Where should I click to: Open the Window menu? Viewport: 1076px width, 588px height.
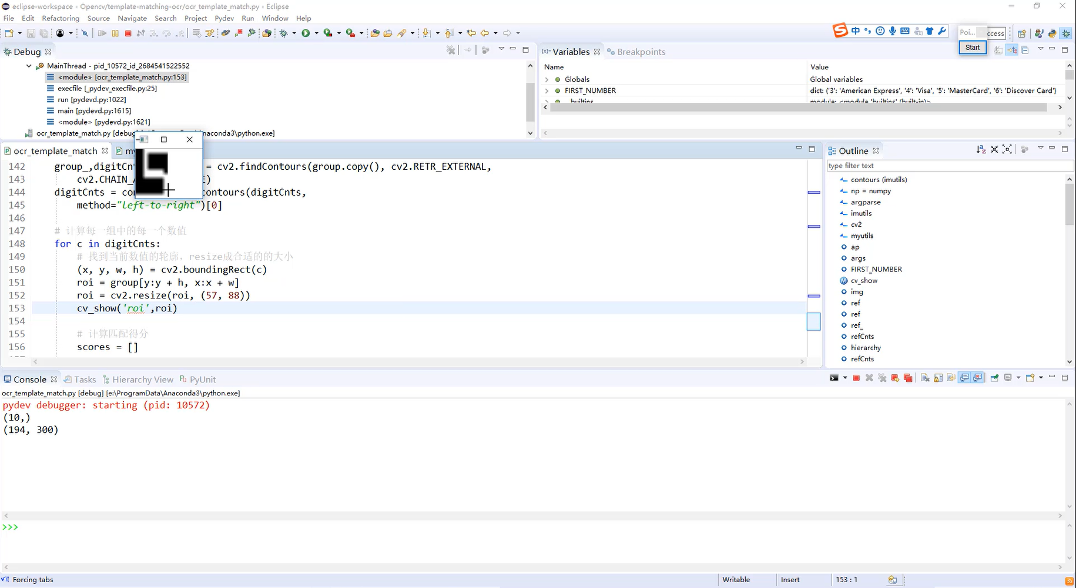(275, 18)
